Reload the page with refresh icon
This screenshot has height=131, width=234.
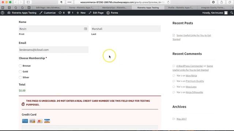click(x=168, y=2)
